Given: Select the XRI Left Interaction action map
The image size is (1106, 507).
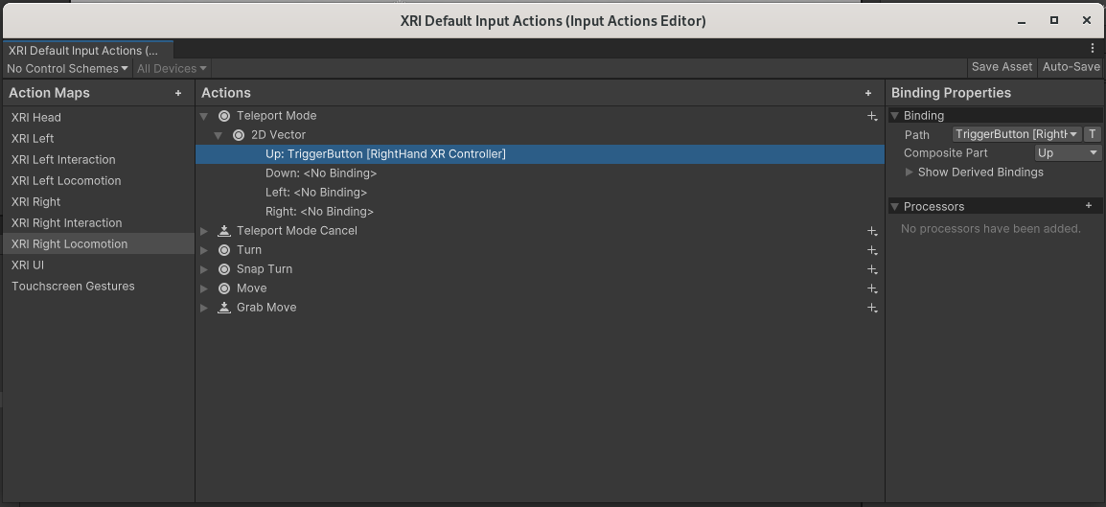Looking at the screenshot, I should click(x=63, y=160).
